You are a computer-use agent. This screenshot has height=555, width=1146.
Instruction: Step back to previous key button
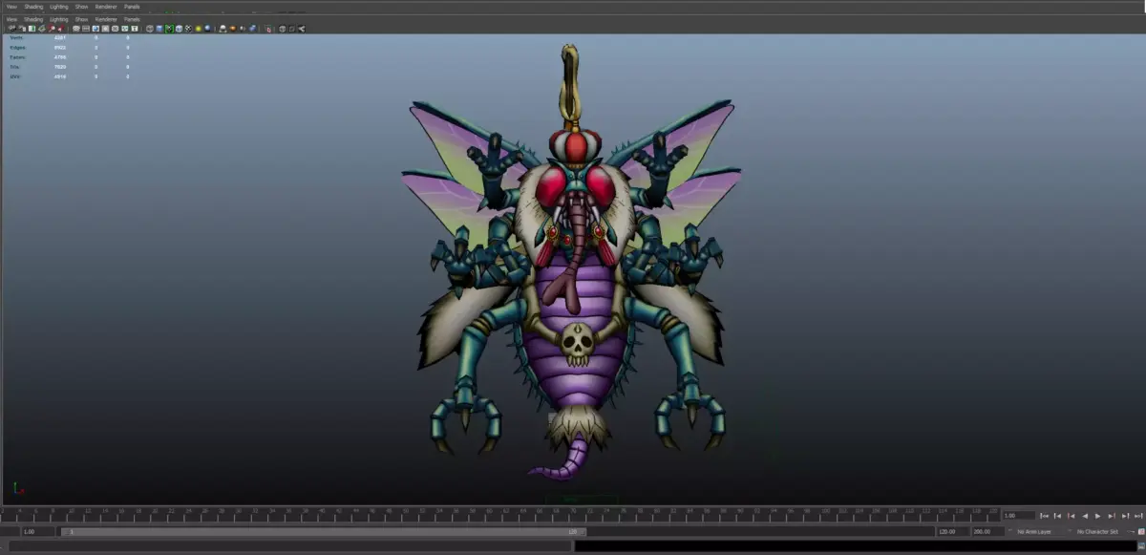point(1072,516)
